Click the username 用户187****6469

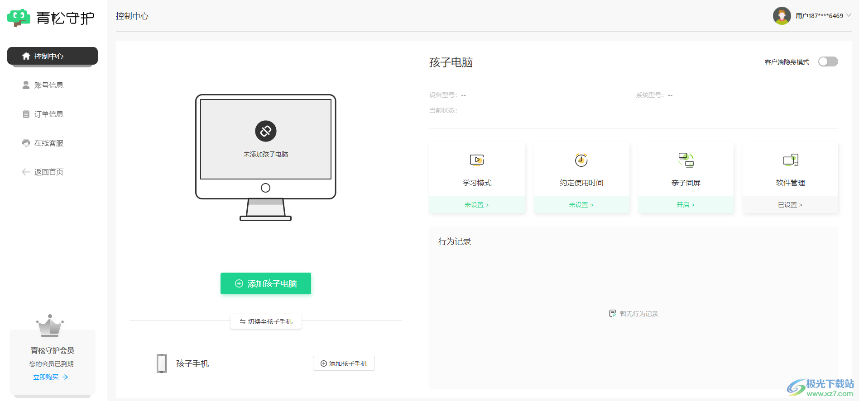819,16
